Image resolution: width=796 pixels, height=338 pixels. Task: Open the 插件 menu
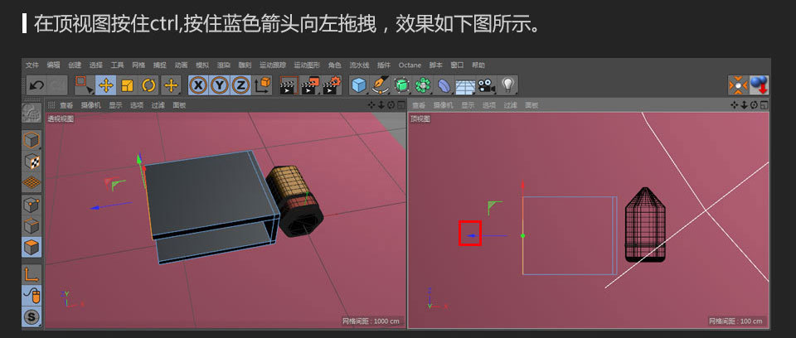[384, 65]
